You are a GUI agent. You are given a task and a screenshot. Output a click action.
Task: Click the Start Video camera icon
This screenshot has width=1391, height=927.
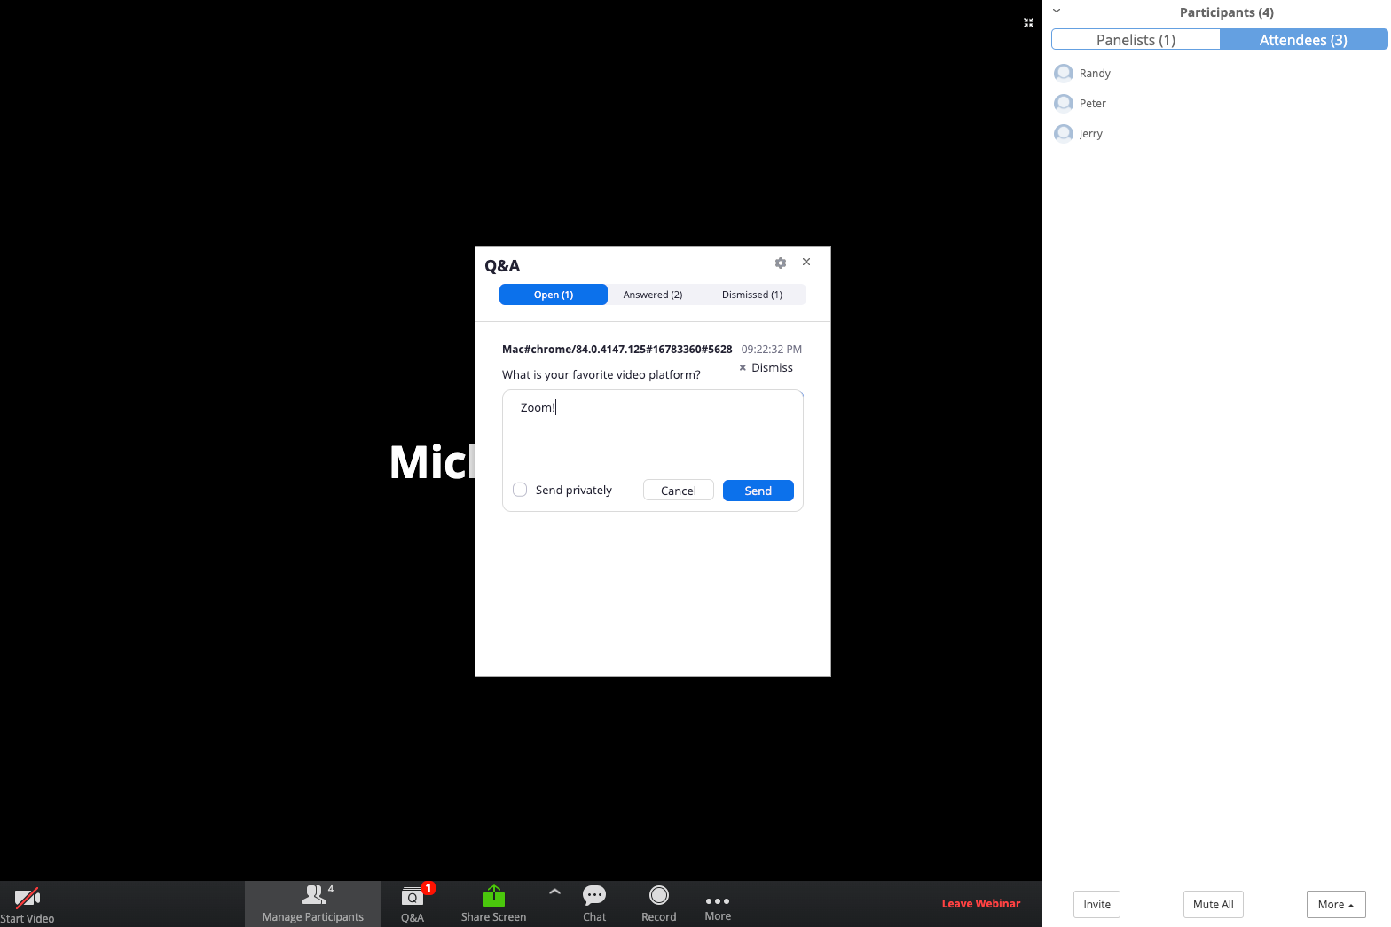click(x=28, y=897)
